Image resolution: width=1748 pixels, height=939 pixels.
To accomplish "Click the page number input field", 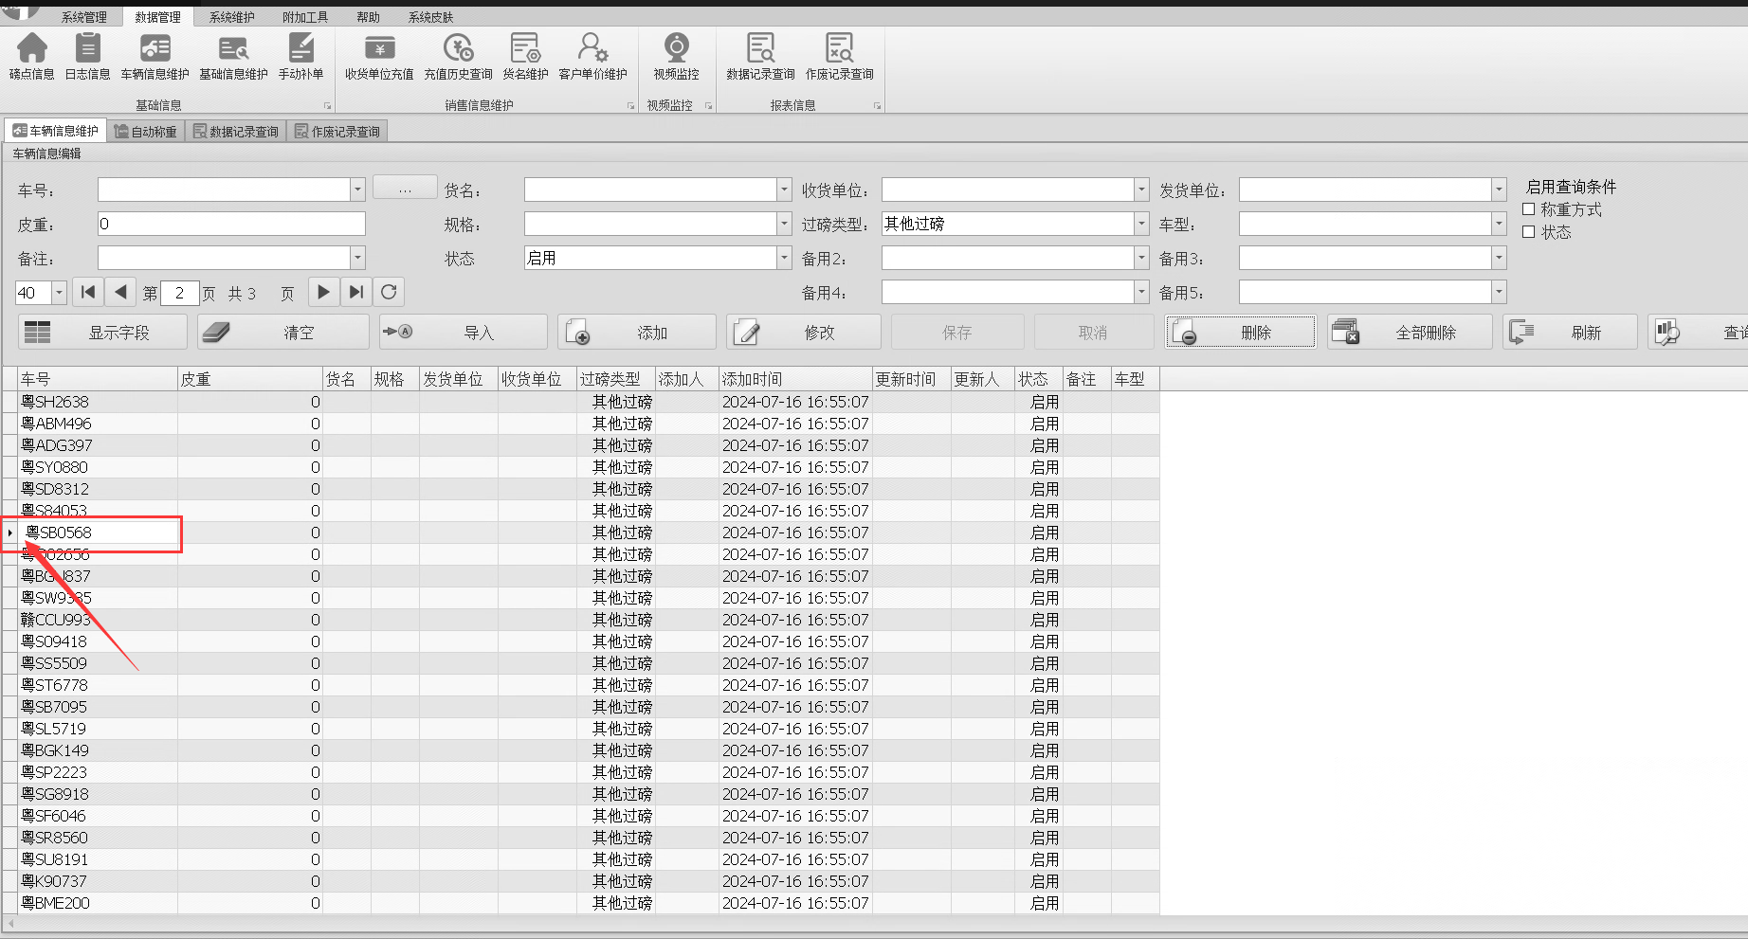I will coord(179,293).
